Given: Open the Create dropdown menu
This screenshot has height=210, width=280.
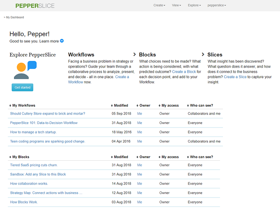Looking at the screenshot, I should tap(159, 5).
